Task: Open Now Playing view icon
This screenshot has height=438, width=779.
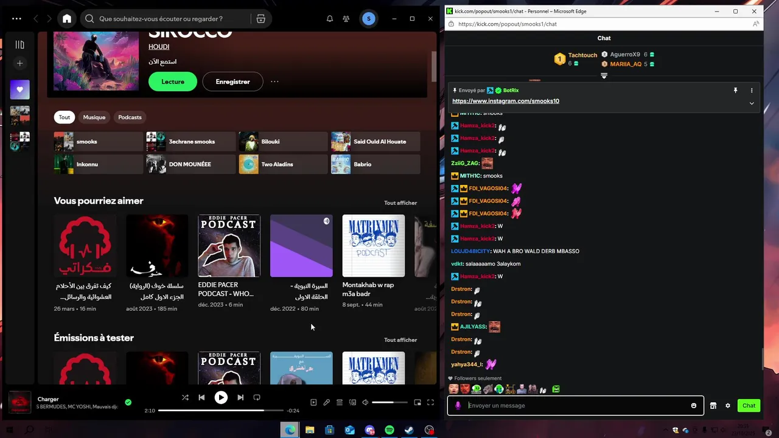Action: coord(313,402)
